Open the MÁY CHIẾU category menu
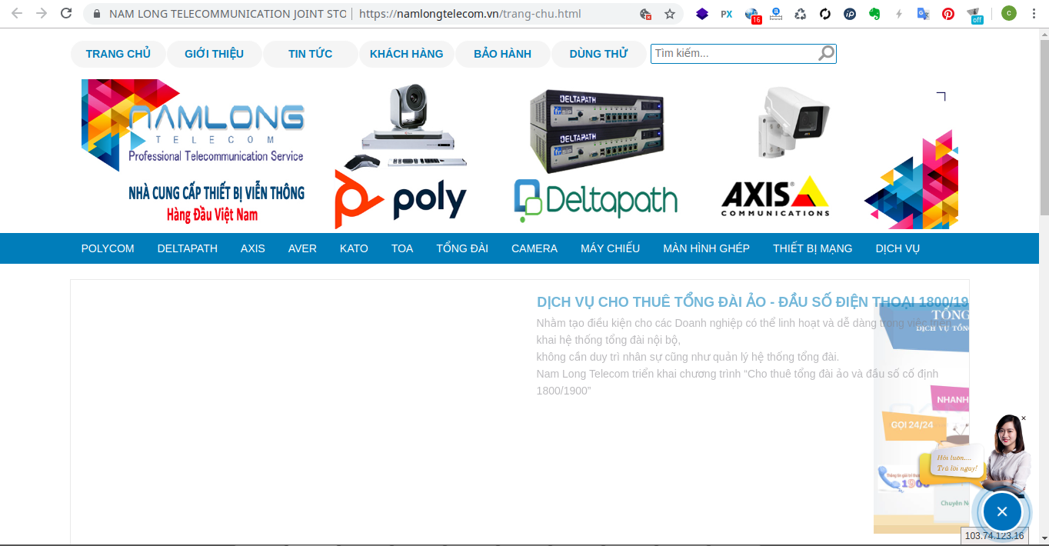 [x=610, y=248]
